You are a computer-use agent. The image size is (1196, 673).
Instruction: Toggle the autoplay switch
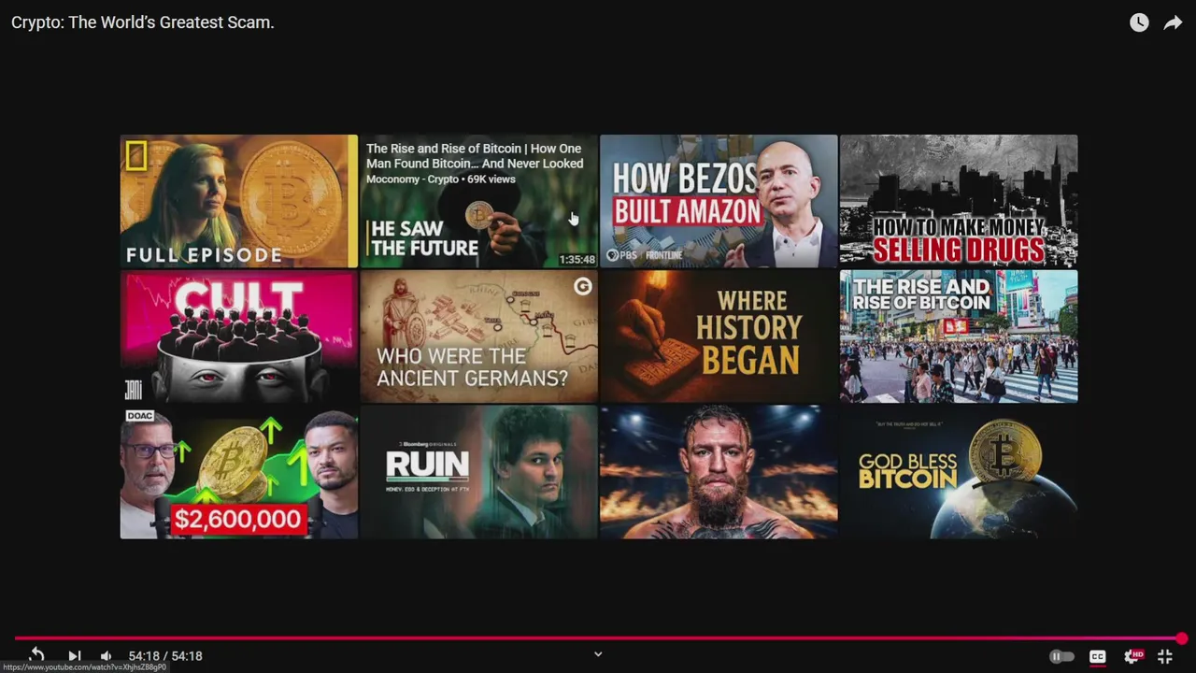1061,656
